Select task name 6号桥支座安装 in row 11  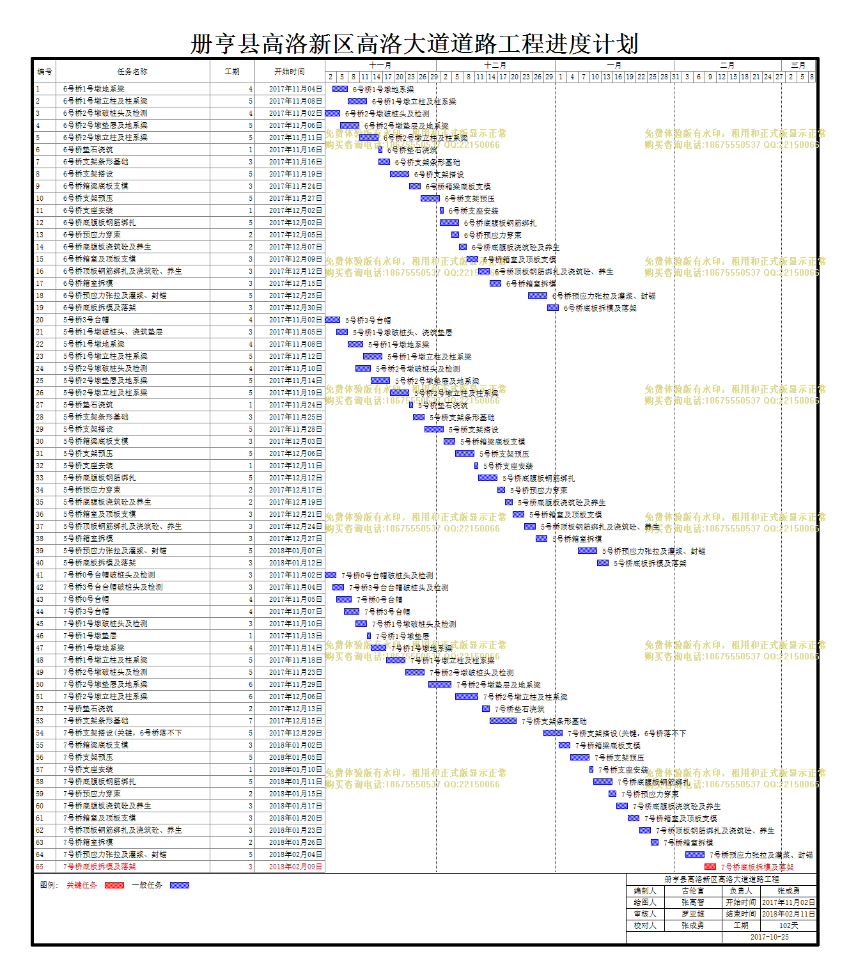point(88,210)
